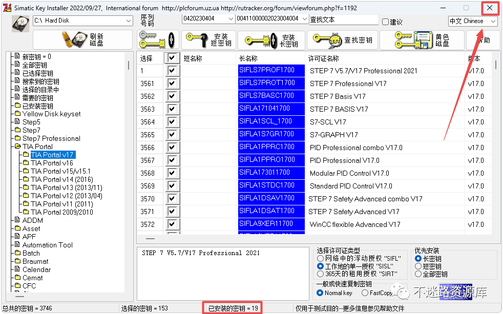This screenshot has height=314, width=503.
Task: Click 查找密钥 find key button
Action: (x=342, y=40)
